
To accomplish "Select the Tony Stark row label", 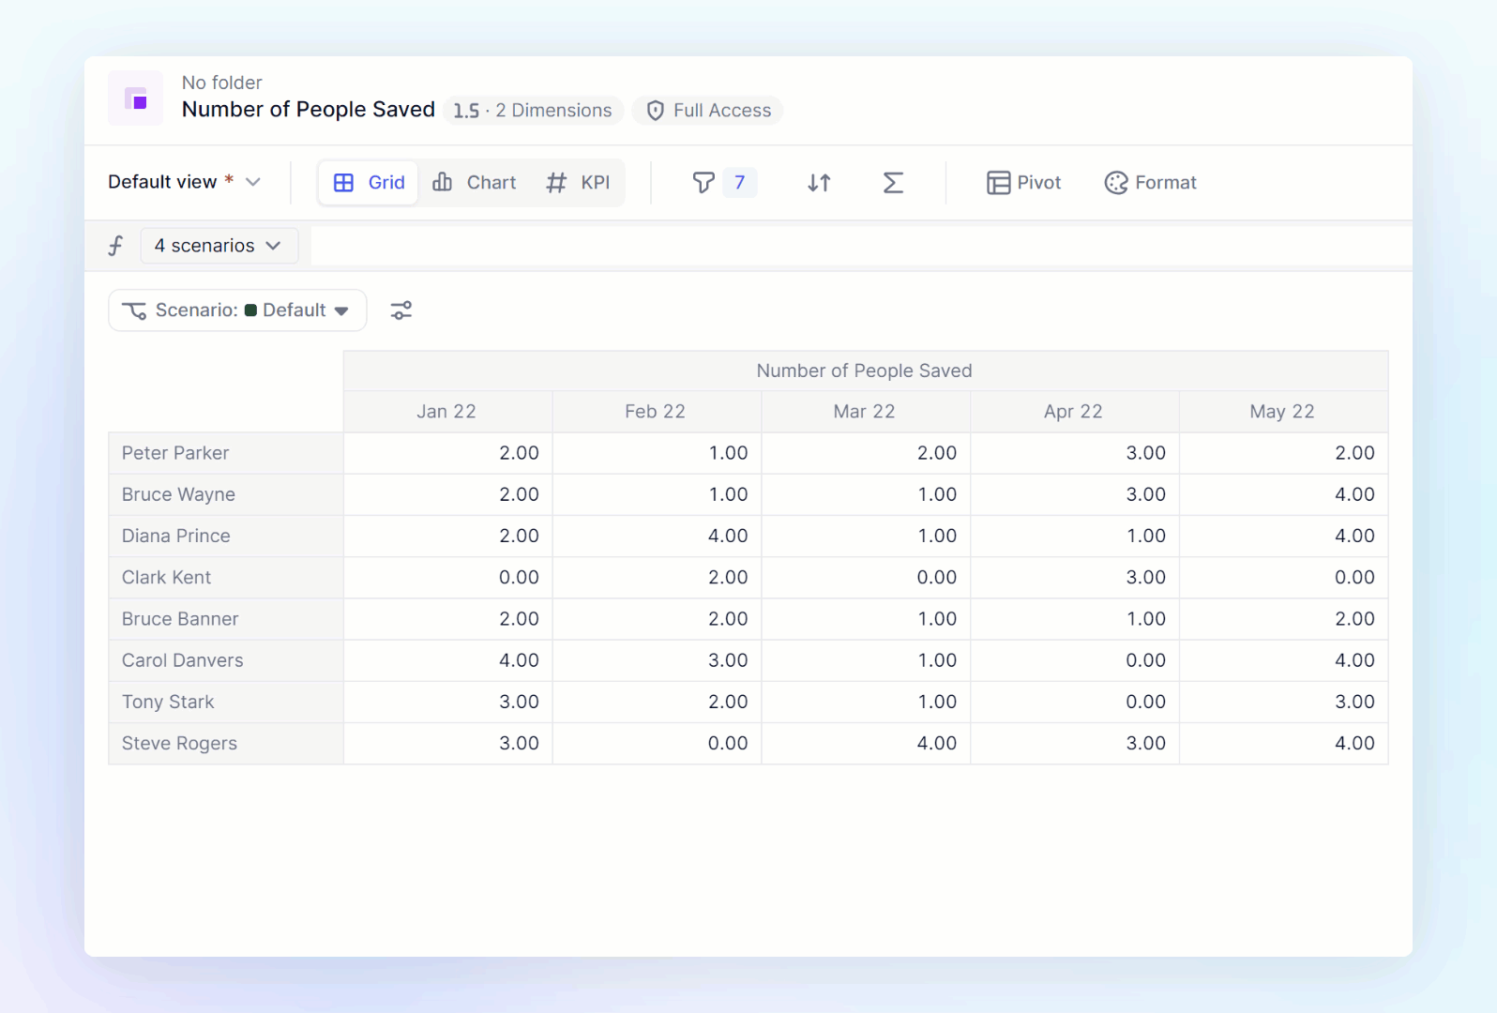I will 226,702.
